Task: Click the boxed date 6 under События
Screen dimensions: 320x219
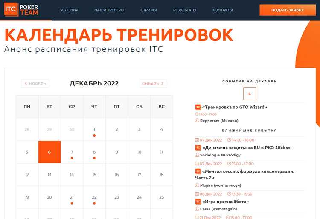Action: tap(250, 94)
